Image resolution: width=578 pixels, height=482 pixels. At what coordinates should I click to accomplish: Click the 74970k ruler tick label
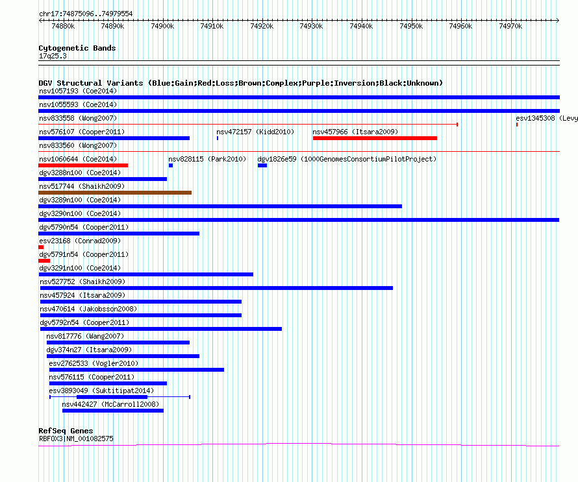(x=510, y=26)
